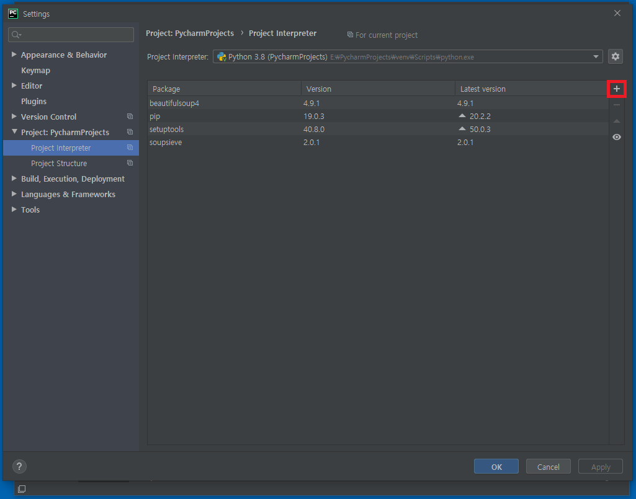Click copy icon beside Project Structure
The height and width of the screenshot is (499, 636).
coord(130,163)
